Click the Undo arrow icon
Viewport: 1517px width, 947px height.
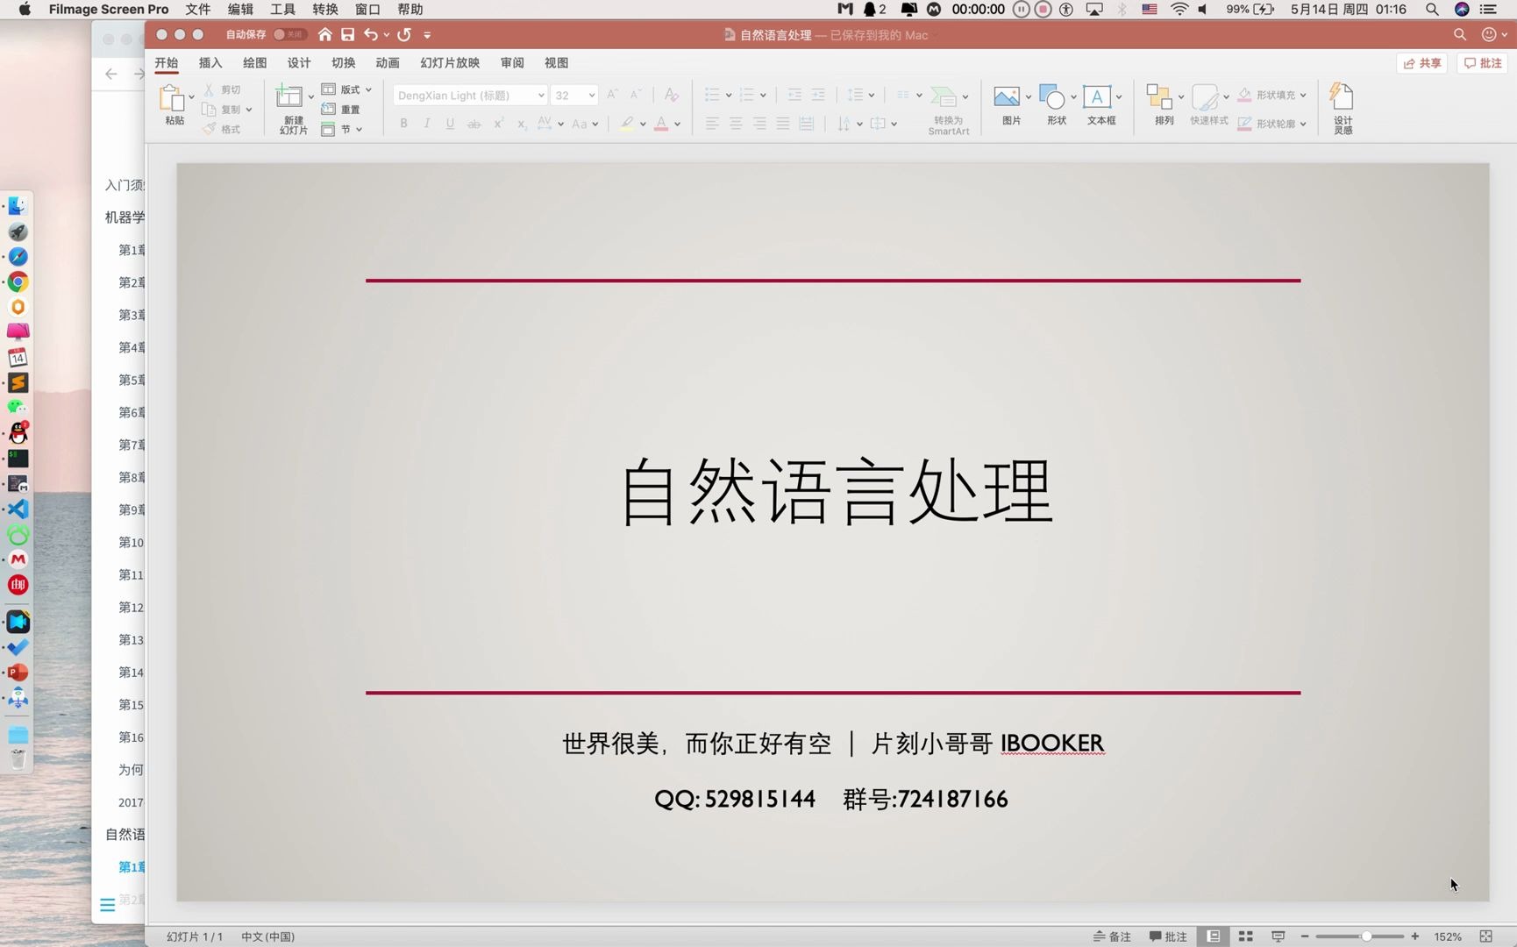371,34
